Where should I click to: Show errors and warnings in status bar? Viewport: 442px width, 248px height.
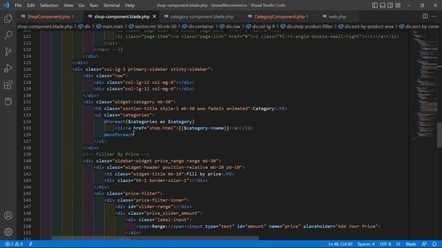[x=14, y=244]
